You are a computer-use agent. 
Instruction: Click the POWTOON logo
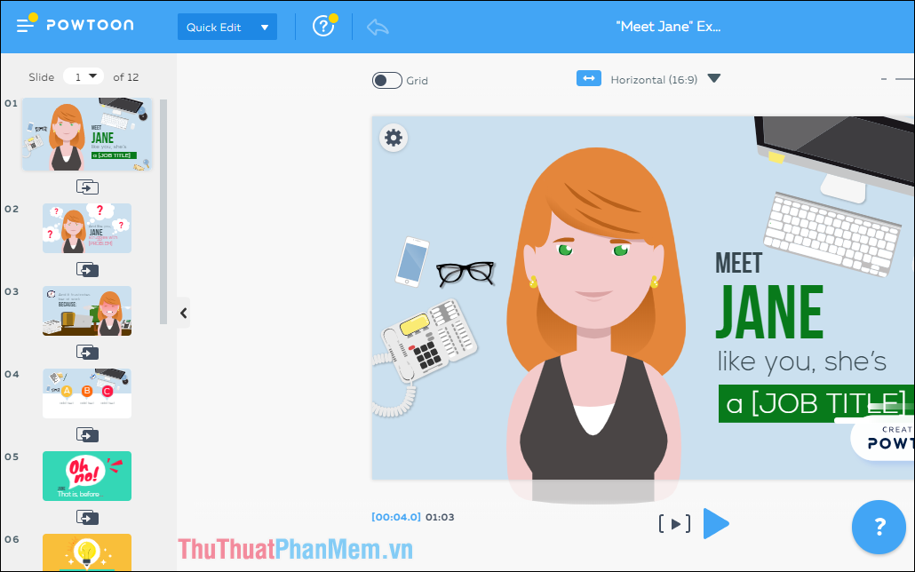(91, 26)
